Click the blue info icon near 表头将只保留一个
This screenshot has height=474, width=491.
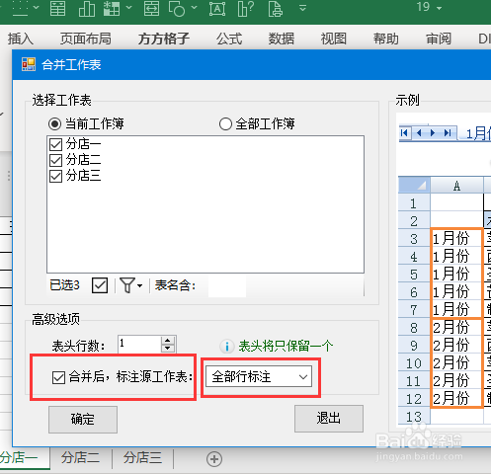click(x=227, y=347)
